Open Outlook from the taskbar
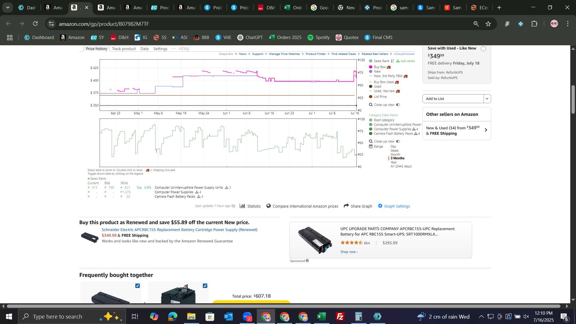The image size is (576, 324). point(229,316)
